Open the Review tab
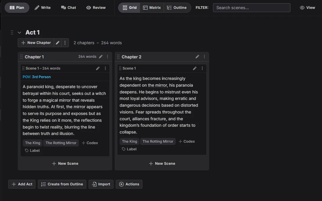 (96, 8)
